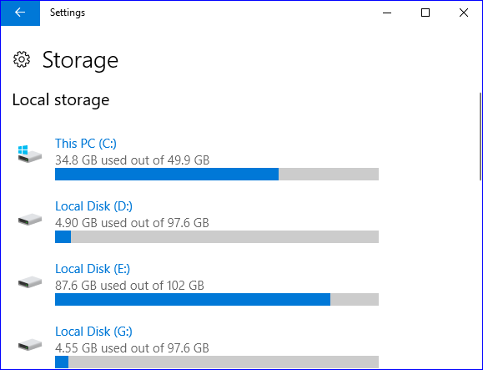Open Local Disk (E:) storage details

click(93, 269)
